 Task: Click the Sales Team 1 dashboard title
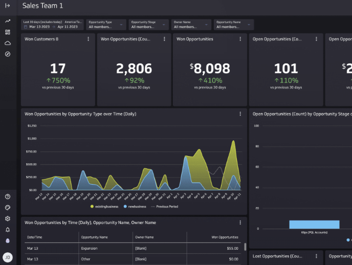point(42,6)
